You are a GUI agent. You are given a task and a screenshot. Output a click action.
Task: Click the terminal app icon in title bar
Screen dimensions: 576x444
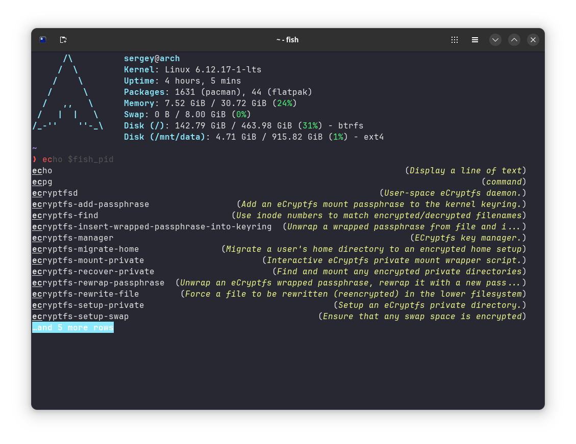click(43, 40)
